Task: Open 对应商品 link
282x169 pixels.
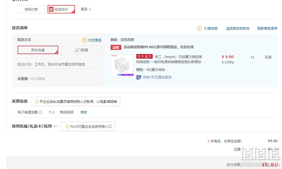Action: click(x=95, y=40)
